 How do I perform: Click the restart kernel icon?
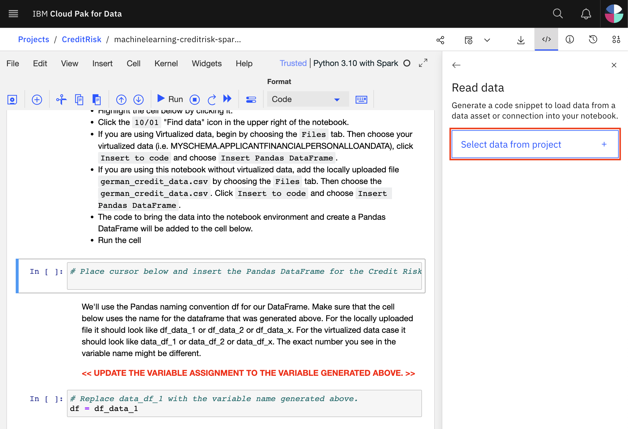[x=211, y=99]
